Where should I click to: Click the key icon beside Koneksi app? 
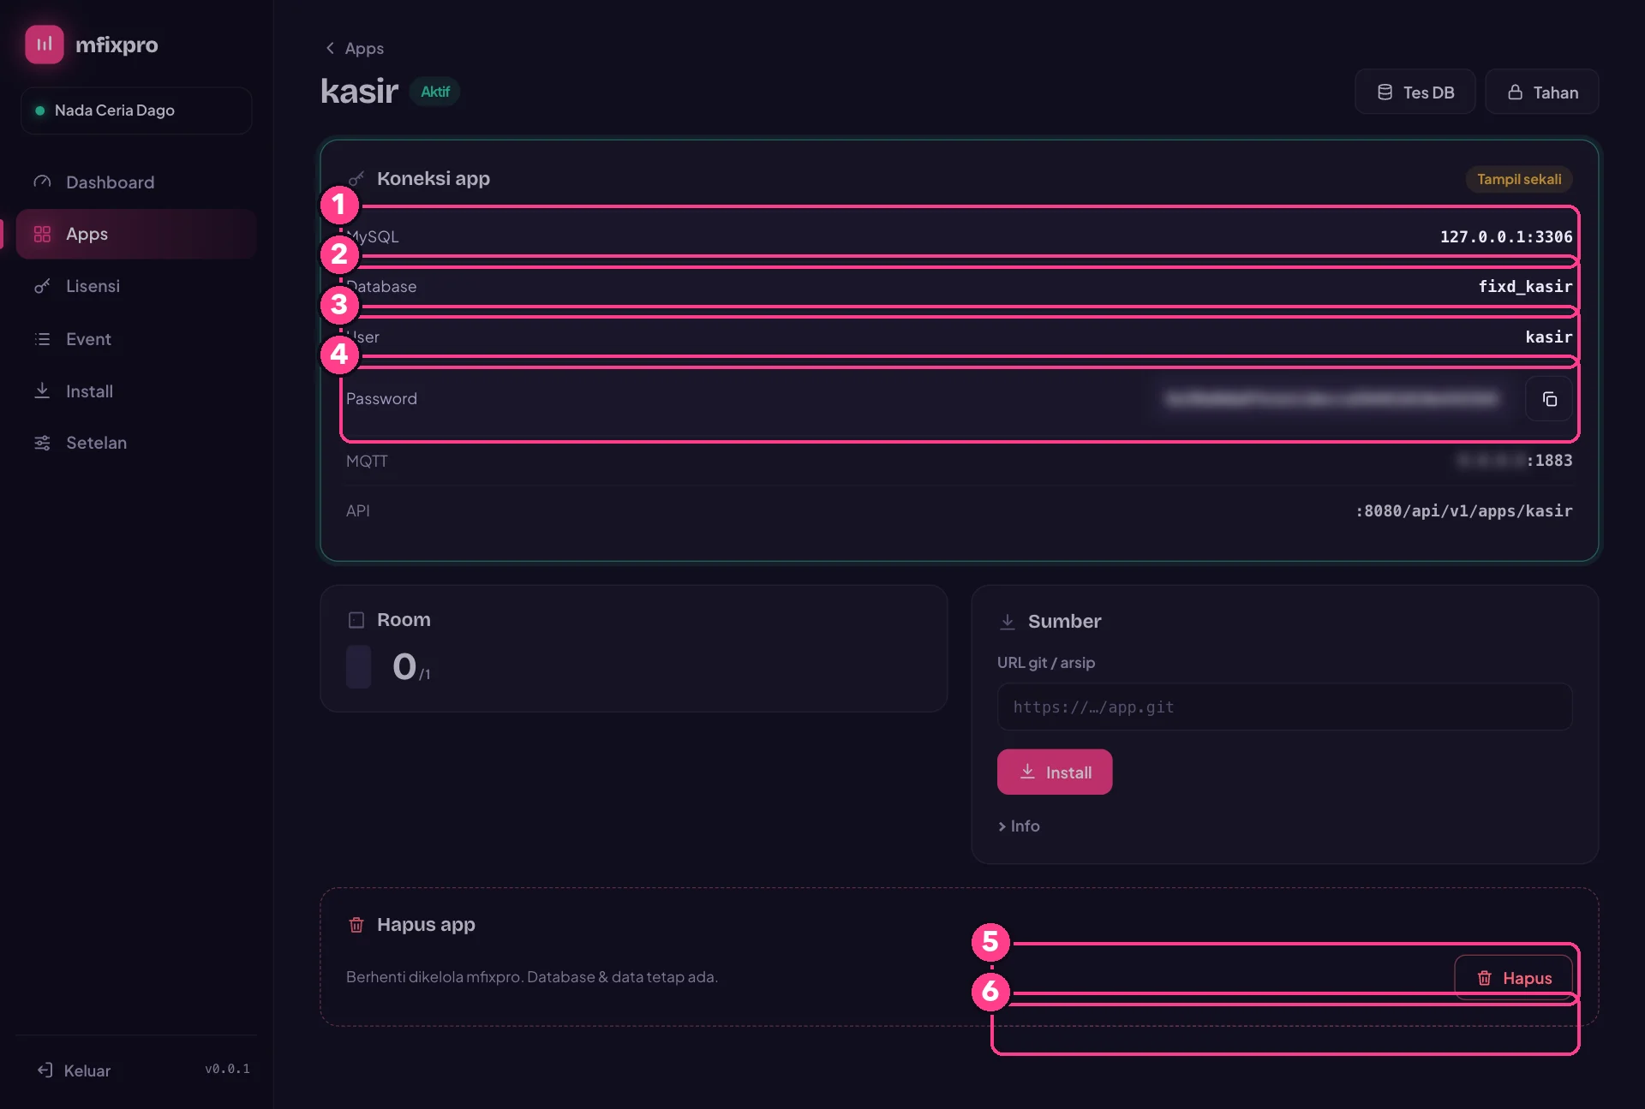pyautogui.click(x=356, y=178)
